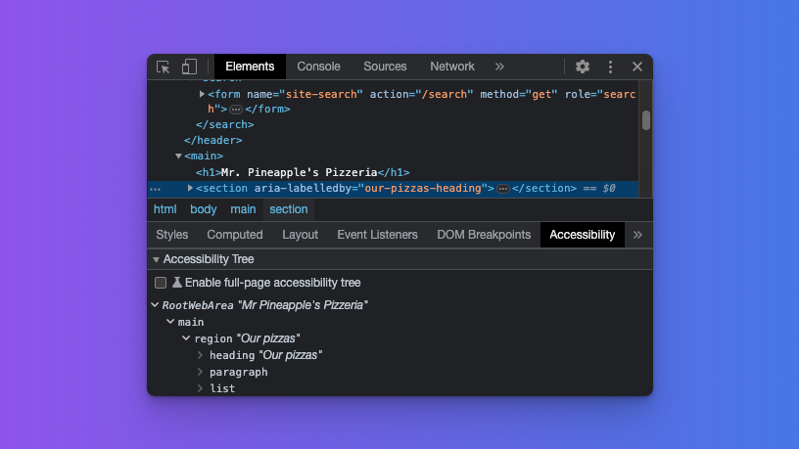799x449 pixels.
Task: Enable full-page accessibility tree checkbox
Action: pos(161,283)
